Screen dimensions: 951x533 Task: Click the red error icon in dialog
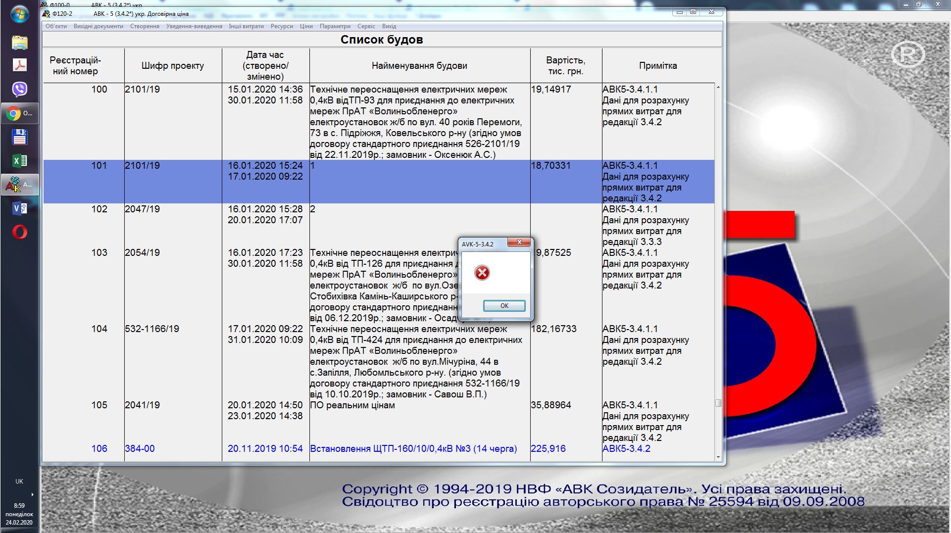click(482, 273)
